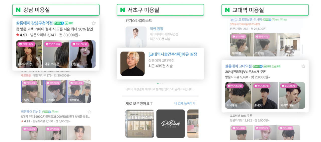Click the Naver N logo beside 서초구 미용실

(123, 10)
